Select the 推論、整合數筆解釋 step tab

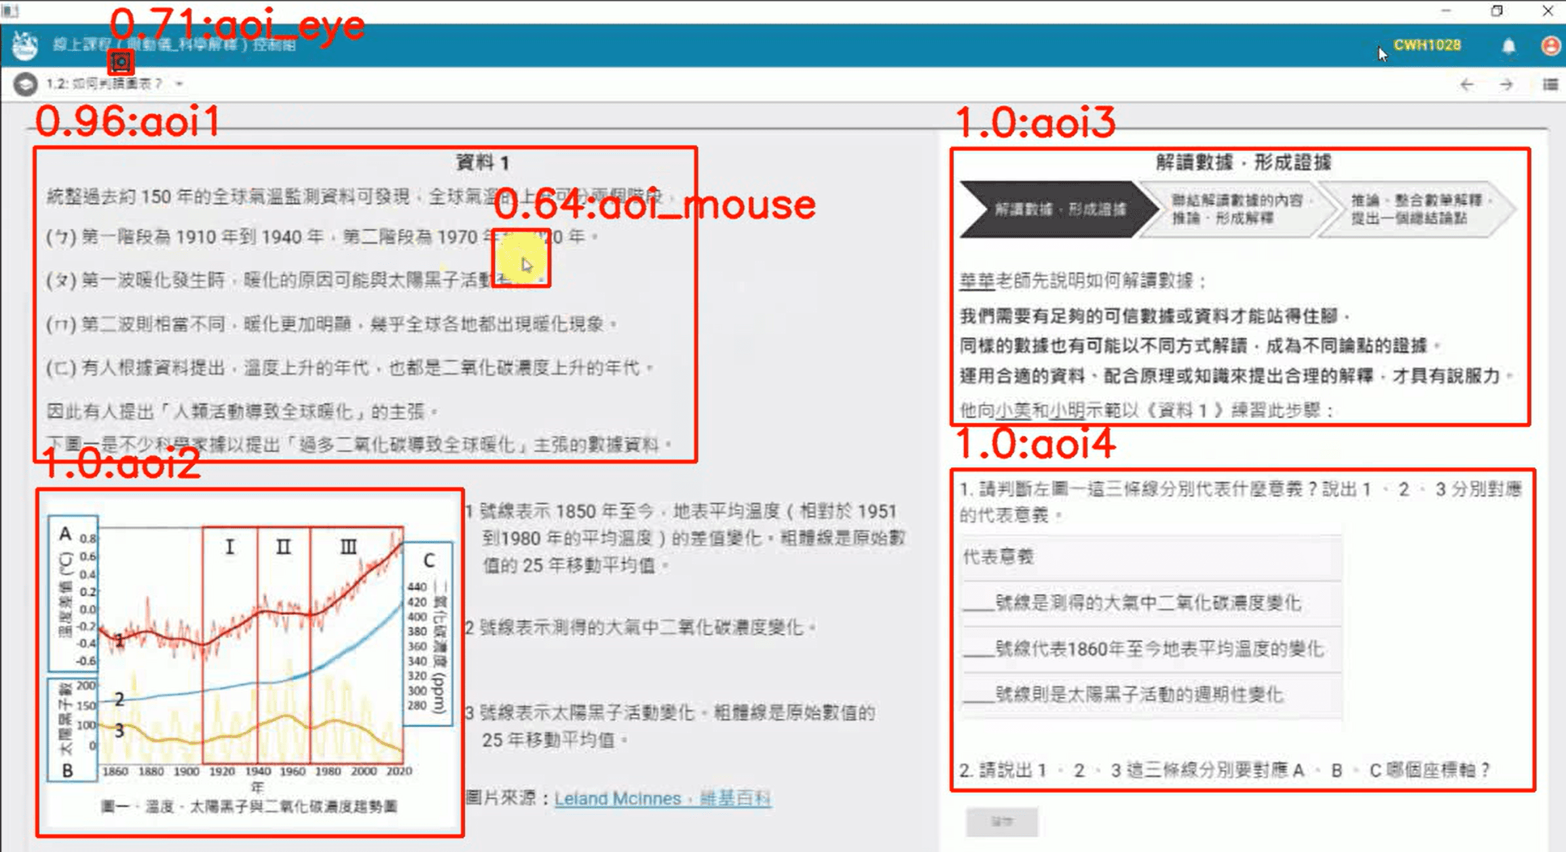[1415, 210]
